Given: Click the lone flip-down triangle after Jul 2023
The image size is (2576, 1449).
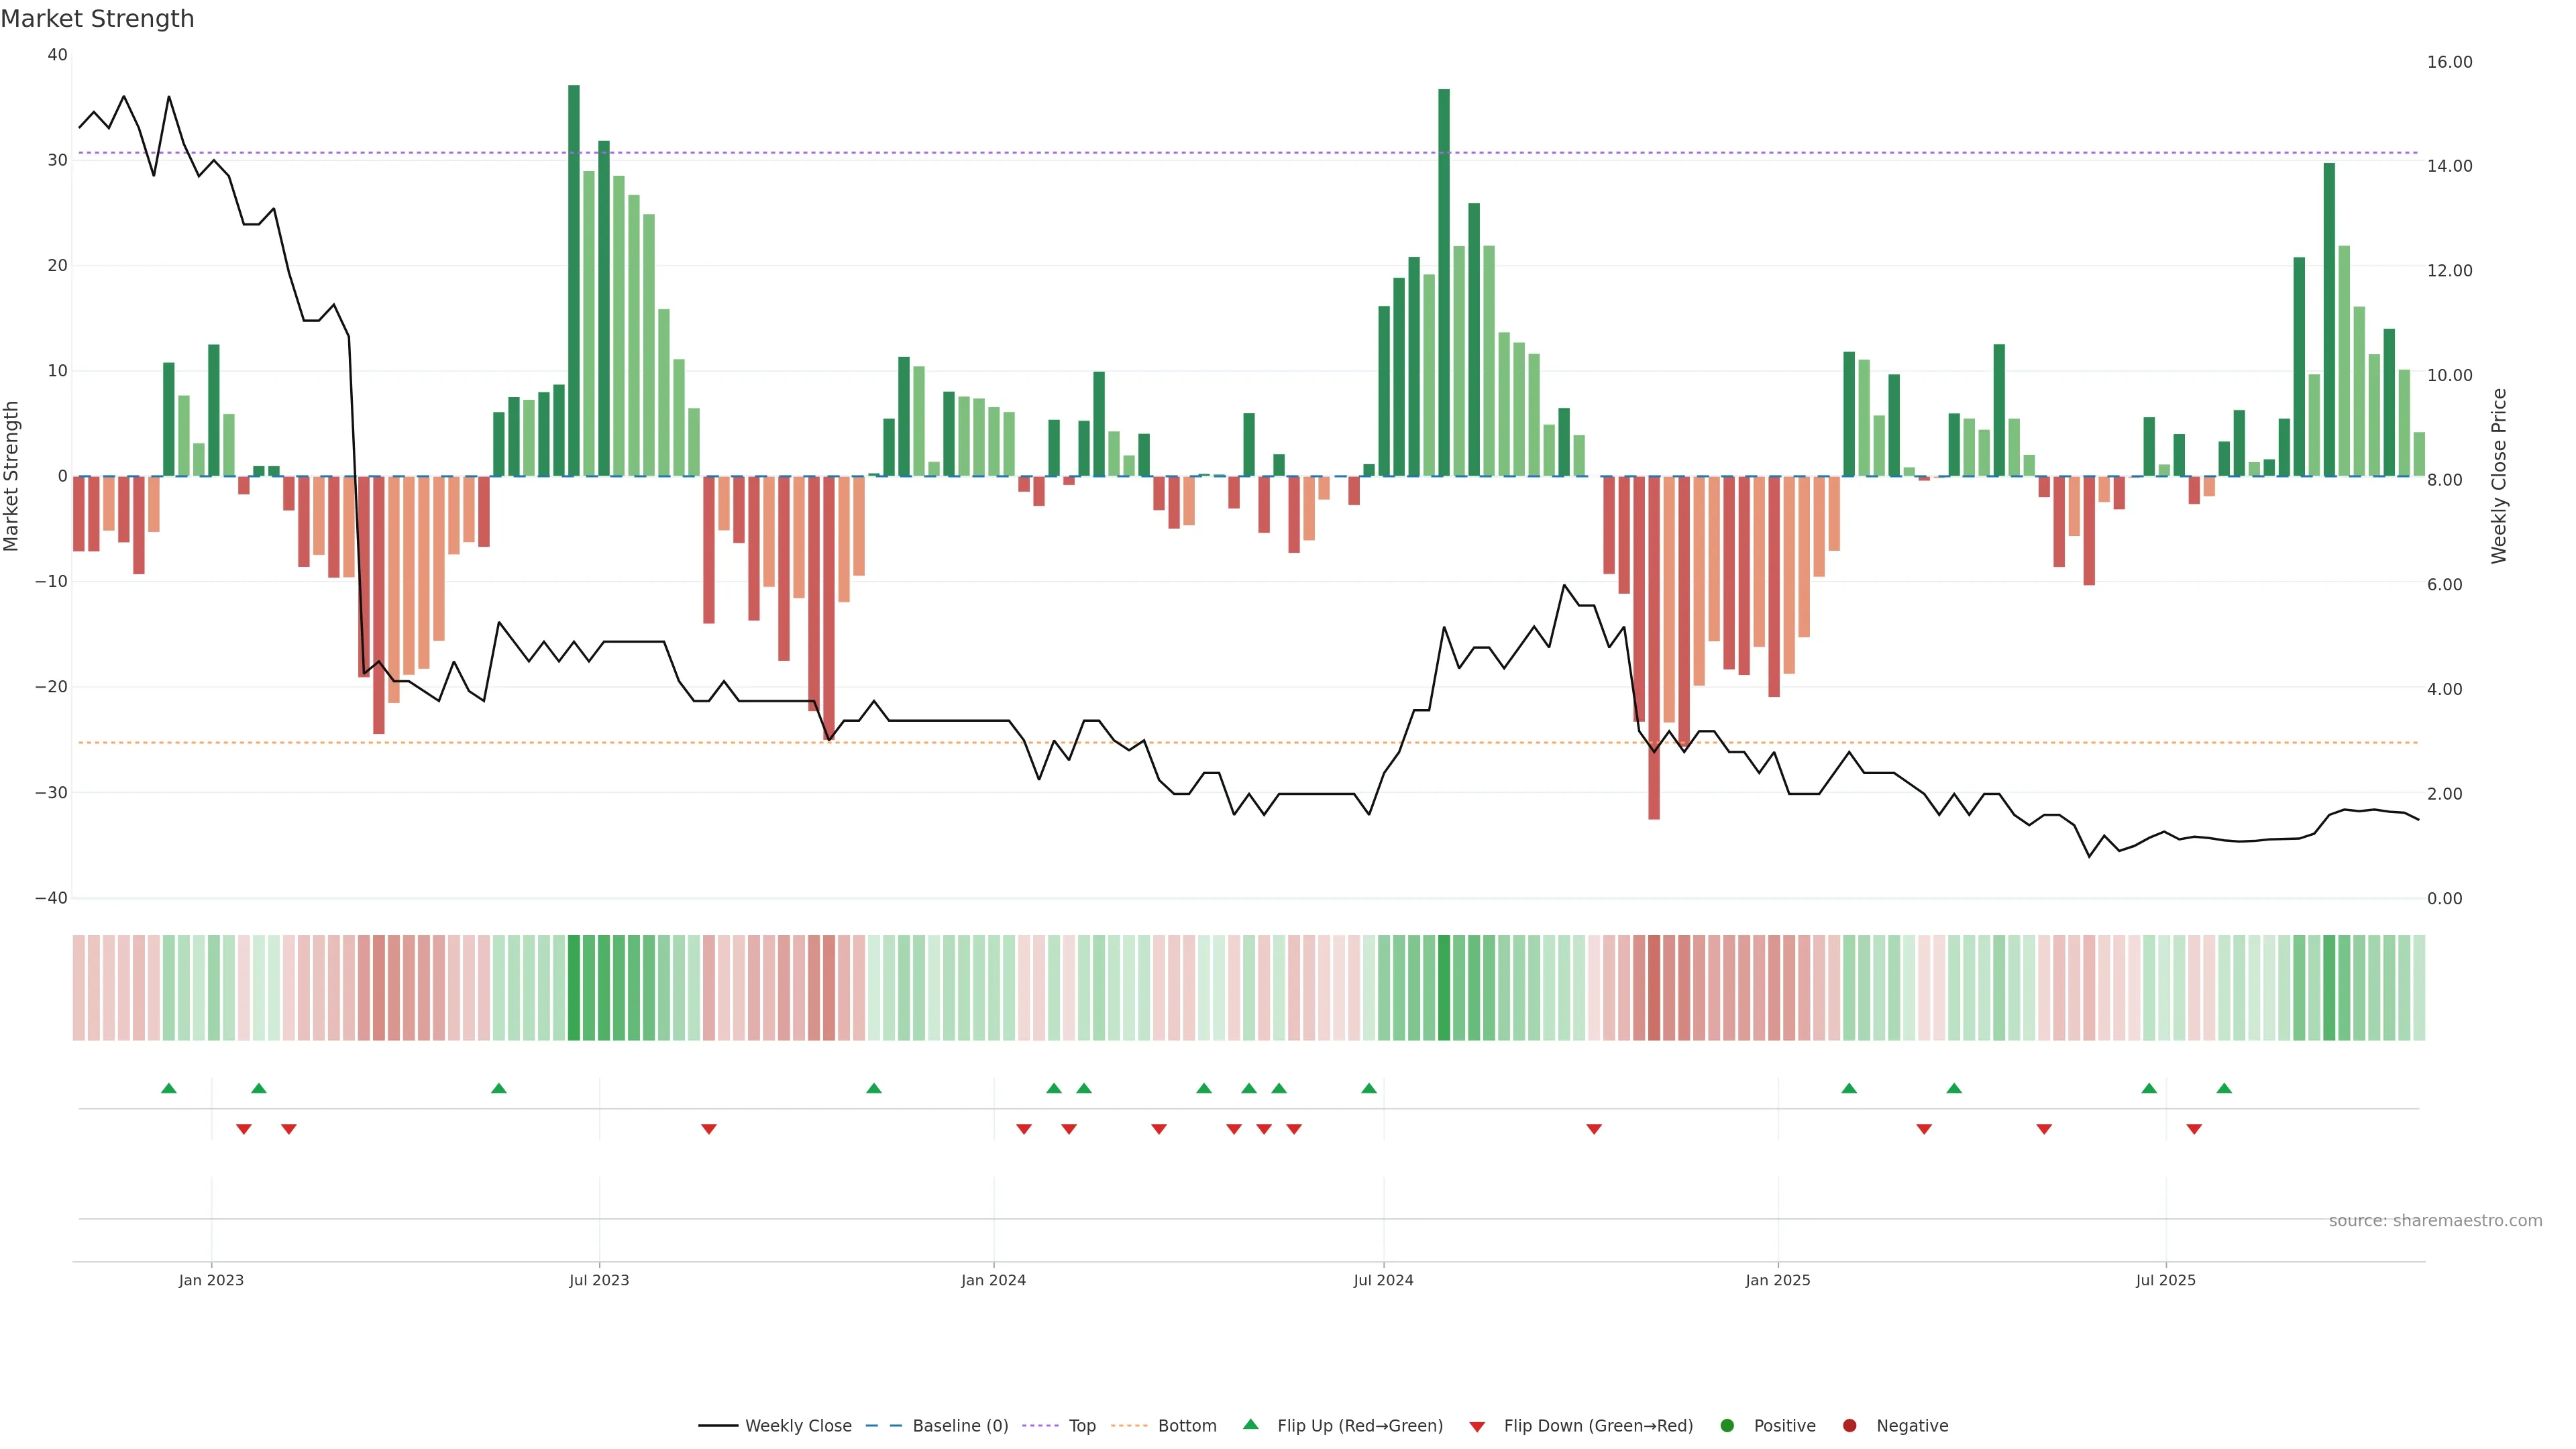Looking at the screenshot, I should 709,1129.
